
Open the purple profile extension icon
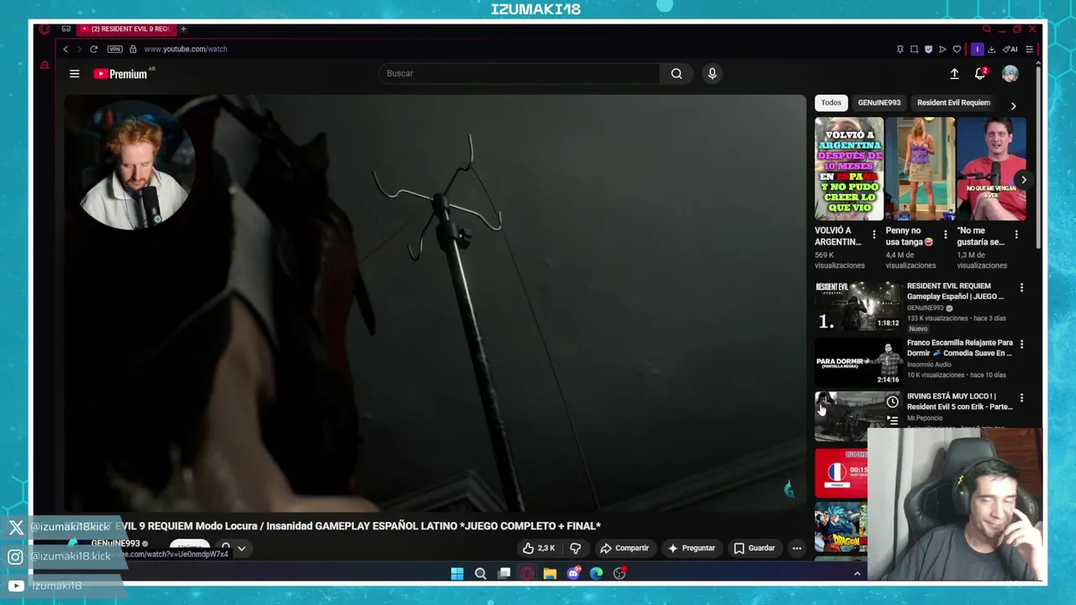coord(977,49)
